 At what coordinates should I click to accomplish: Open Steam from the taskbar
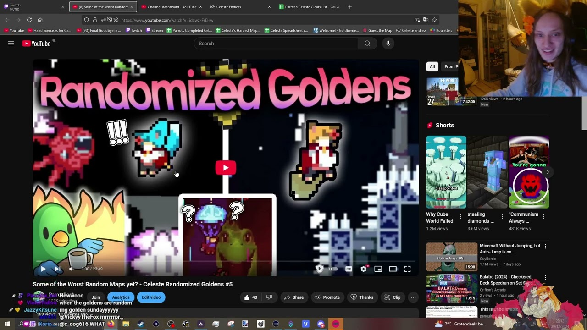pyautogui.click(x=141, y=324)
